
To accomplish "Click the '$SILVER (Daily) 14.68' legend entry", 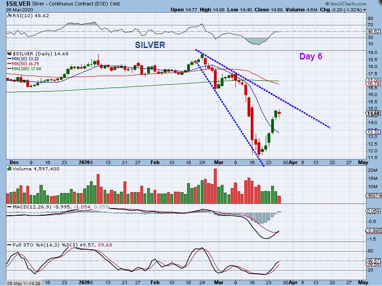I will (40, 54).
